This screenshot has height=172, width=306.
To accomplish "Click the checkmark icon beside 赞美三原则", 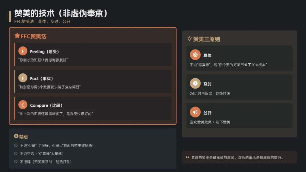I will 190,38.
